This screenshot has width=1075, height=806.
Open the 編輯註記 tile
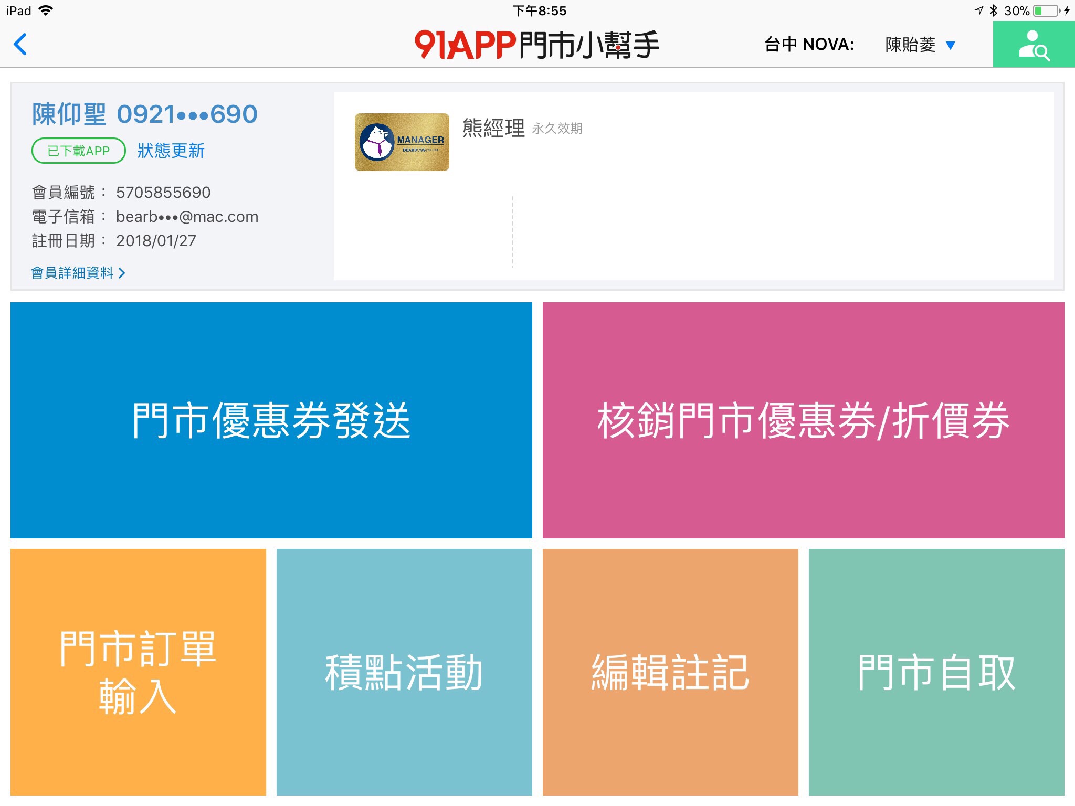(670, 672)
